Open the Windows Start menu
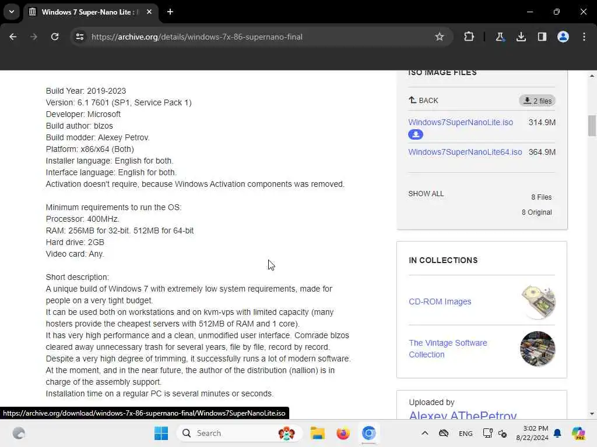597x447 pixels. pos(161,433)
